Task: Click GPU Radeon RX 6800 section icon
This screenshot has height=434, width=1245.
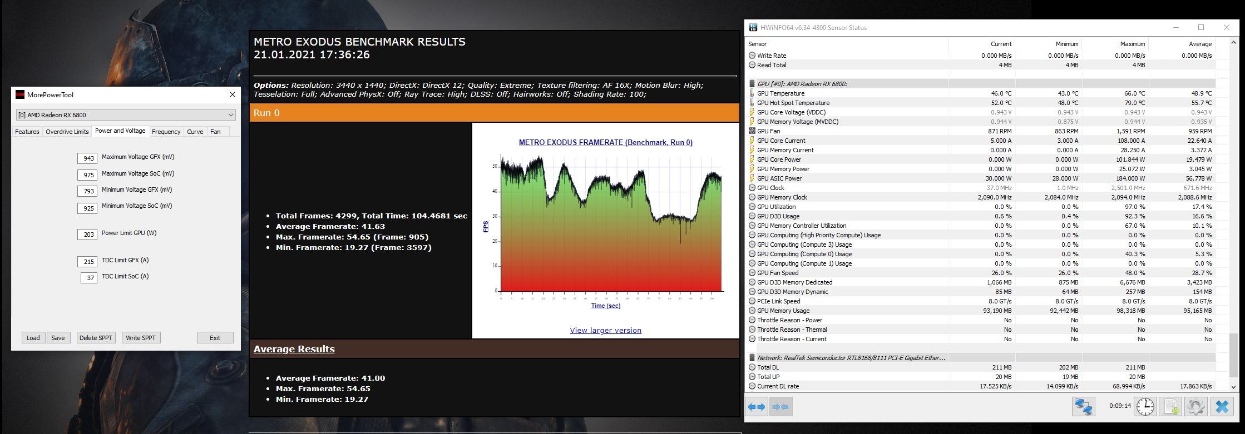Action: pos(752,84)
